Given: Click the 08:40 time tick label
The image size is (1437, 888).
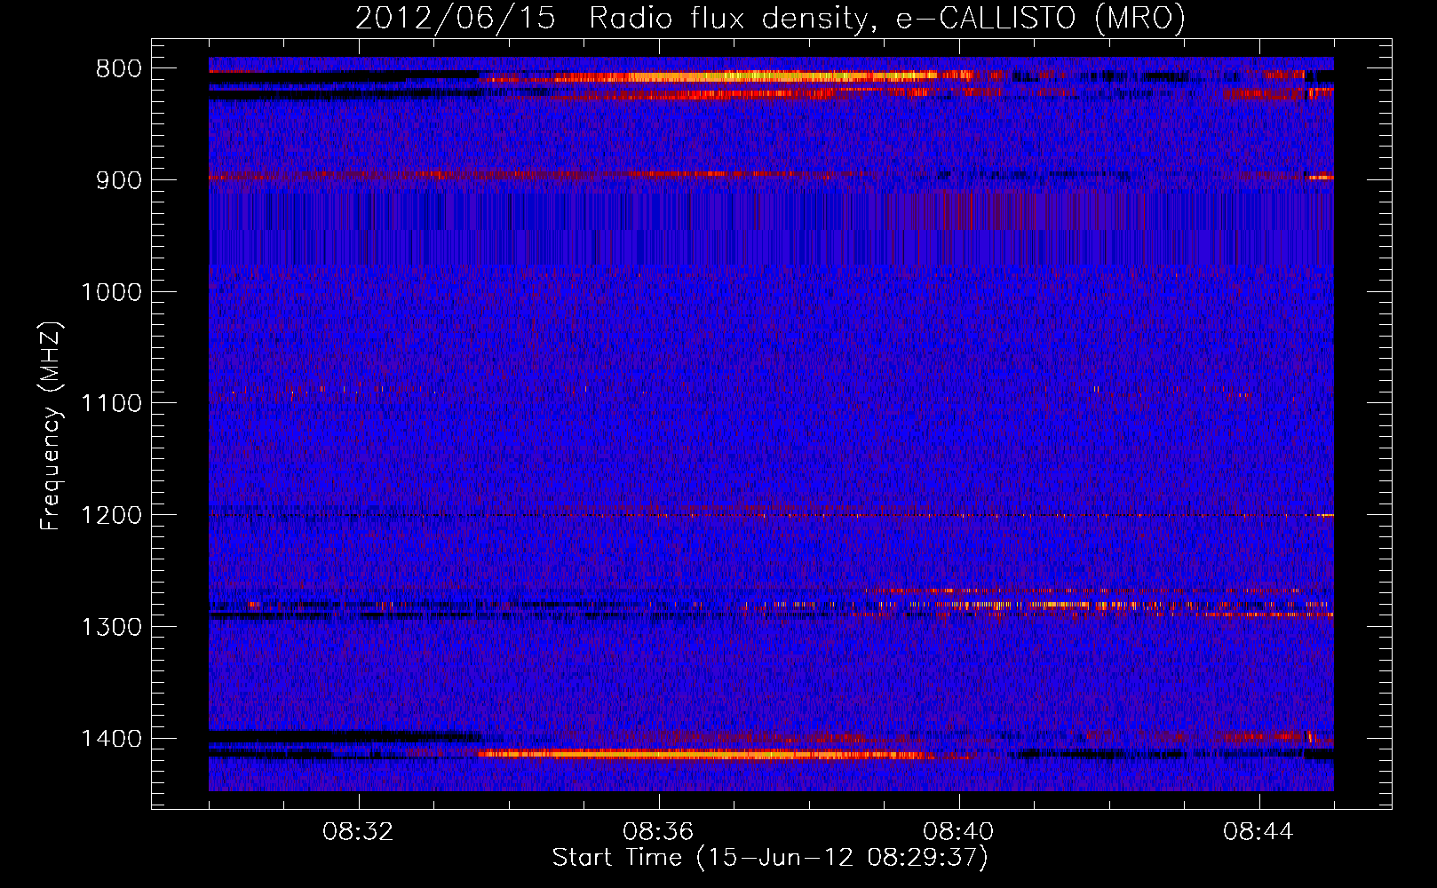Looking at the screenshot, I should [959, 832].
